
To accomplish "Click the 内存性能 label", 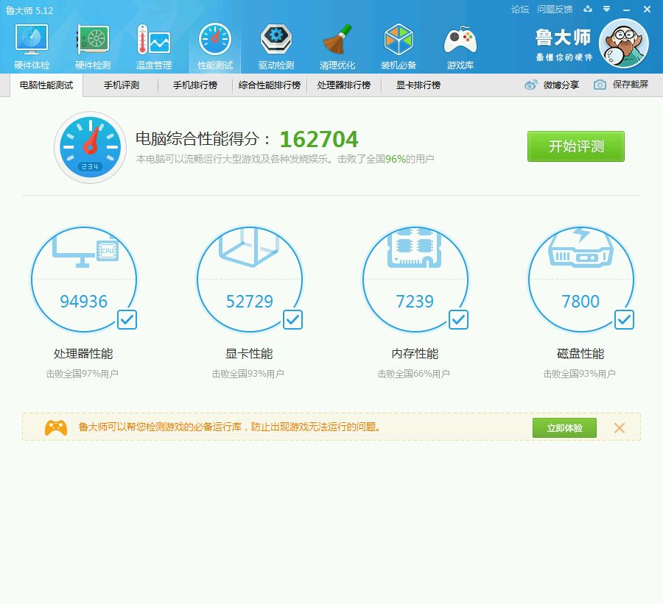I will pos(415,354).
